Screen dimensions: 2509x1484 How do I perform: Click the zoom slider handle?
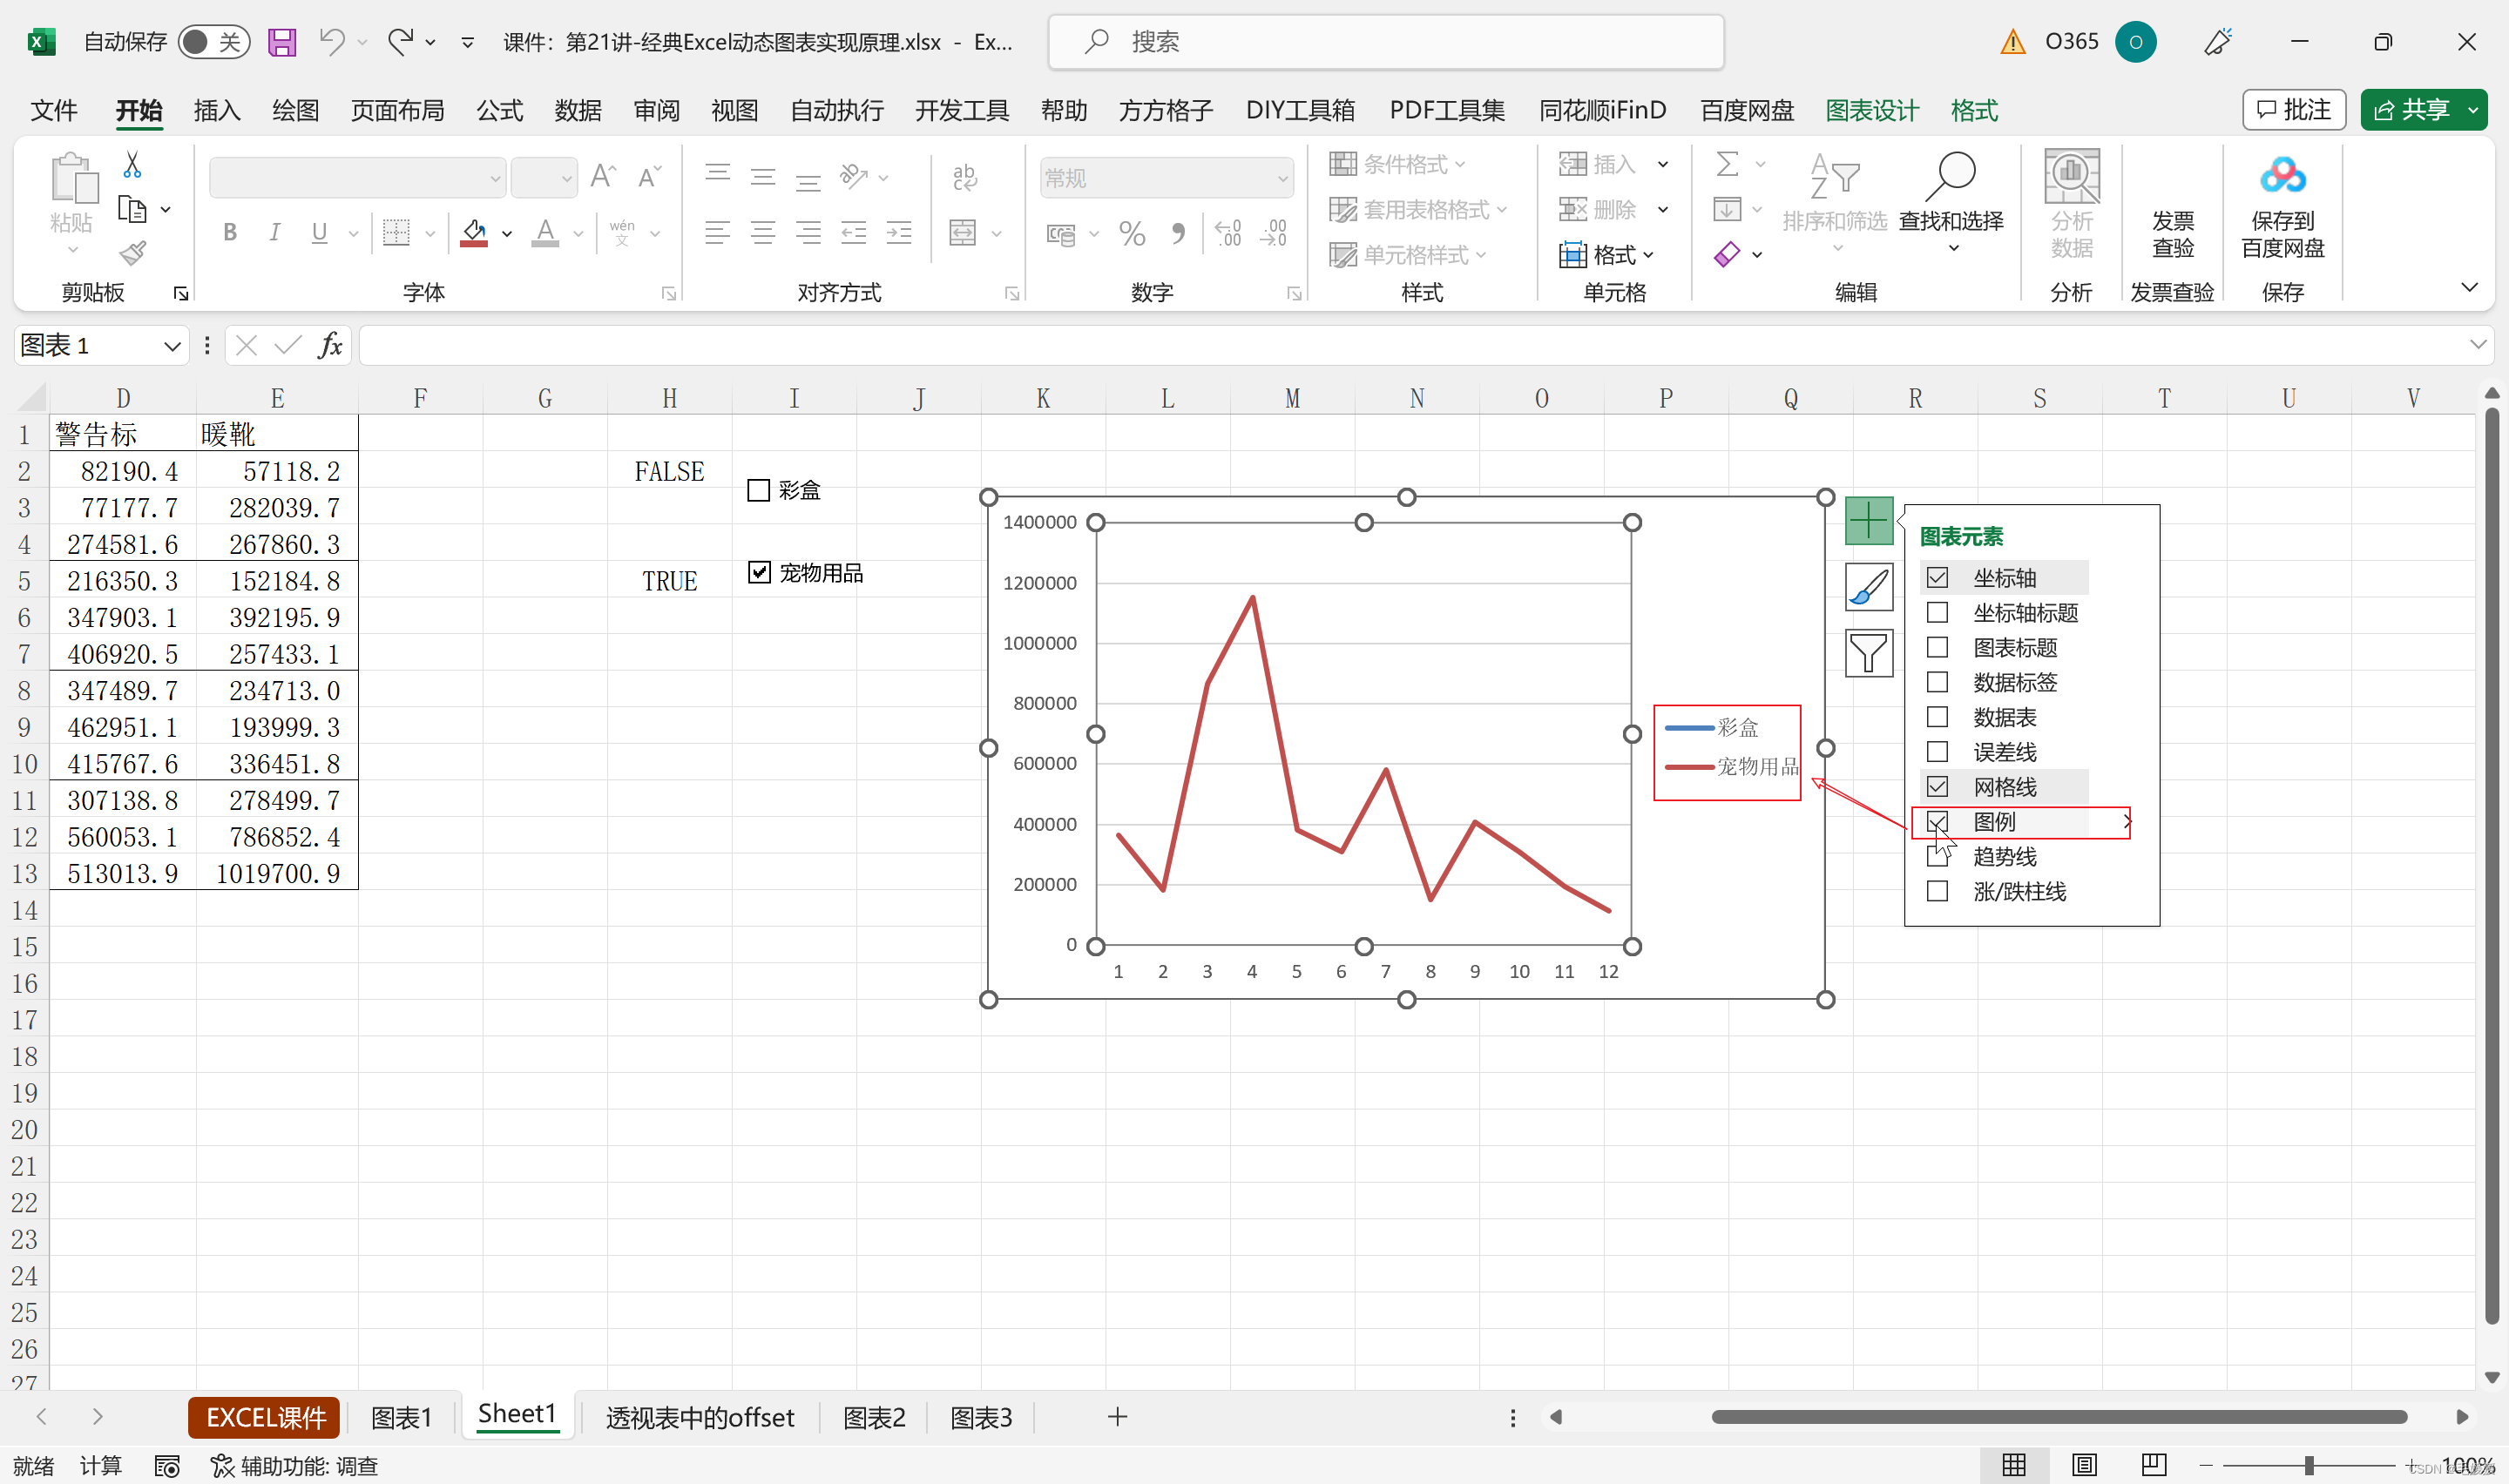tap(2309, 1465)
